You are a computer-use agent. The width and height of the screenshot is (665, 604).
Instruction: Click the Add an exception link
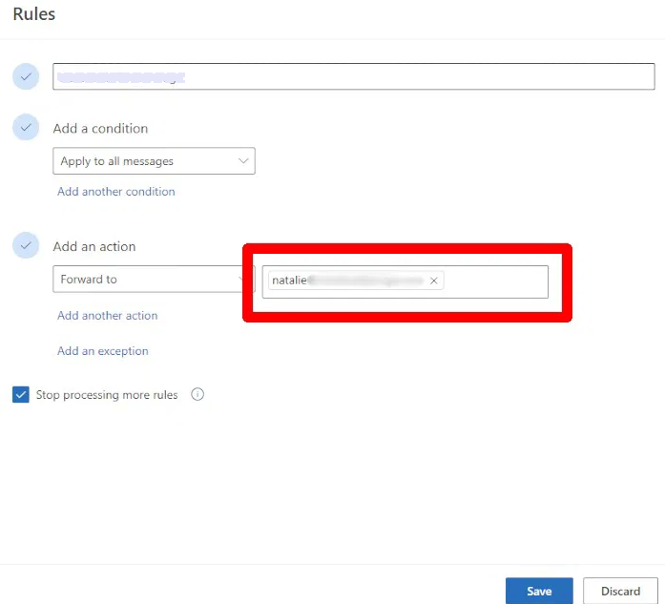pos(103,351)
